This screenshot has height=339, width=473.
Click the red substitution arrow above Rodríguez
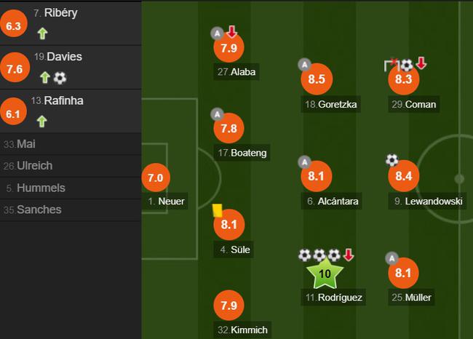[349, 255]
